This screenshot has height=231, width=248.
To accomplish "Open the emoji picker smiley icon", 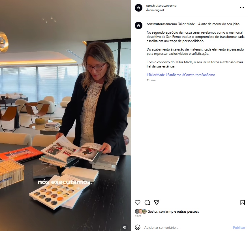I will (x=137, y=227).
